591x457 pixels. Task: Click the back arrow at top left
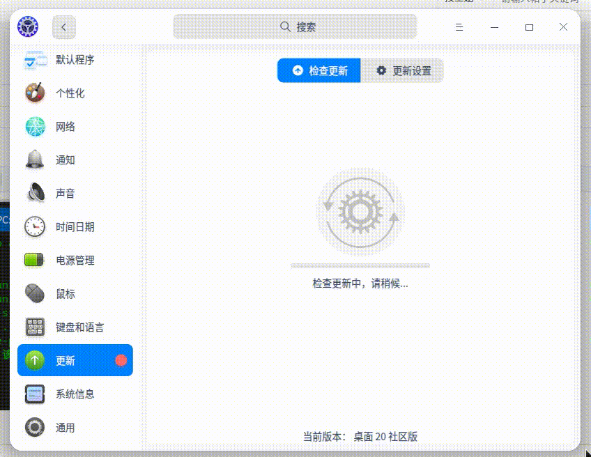[x=63, y=26]
